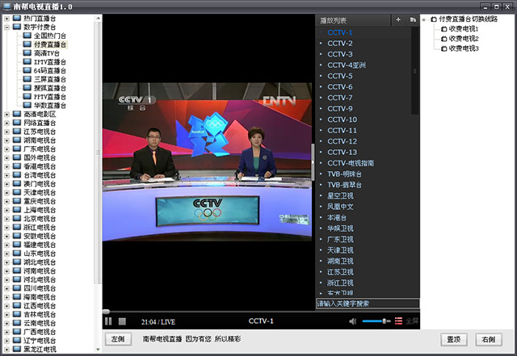Click the 香港电视台 monitor icon
The height and width of the screenshot is (356, 517).
point(17,166)
